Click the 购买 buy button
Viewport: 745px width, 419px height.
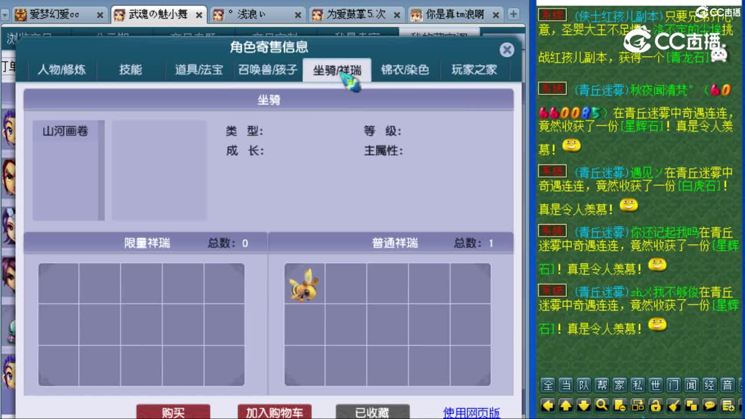tap(173, 412)
